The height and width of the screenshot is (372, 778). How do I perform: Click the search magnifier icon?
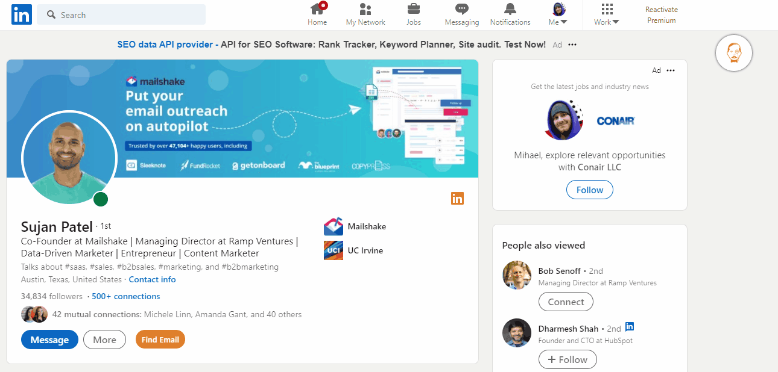click(x=51, y=14)
